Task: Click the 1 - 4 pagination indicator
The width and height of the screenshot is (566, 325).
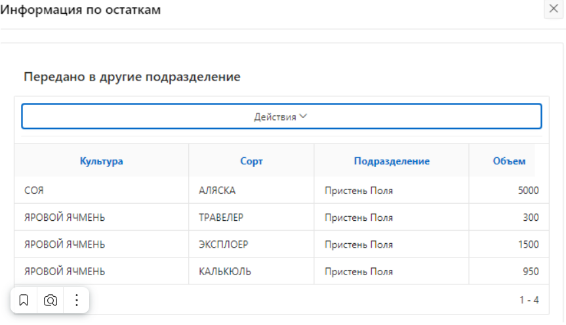Action: [529, 300]
